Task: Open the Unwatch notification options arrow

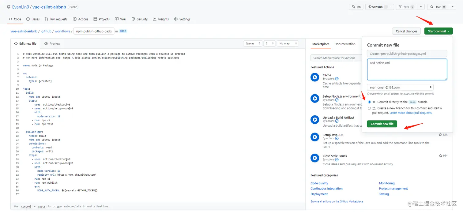Action: point(391,7)
